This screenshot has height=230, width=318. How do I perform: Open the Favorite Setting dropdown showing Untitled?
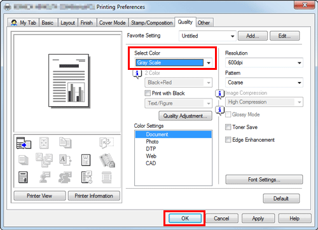[207, 36]
